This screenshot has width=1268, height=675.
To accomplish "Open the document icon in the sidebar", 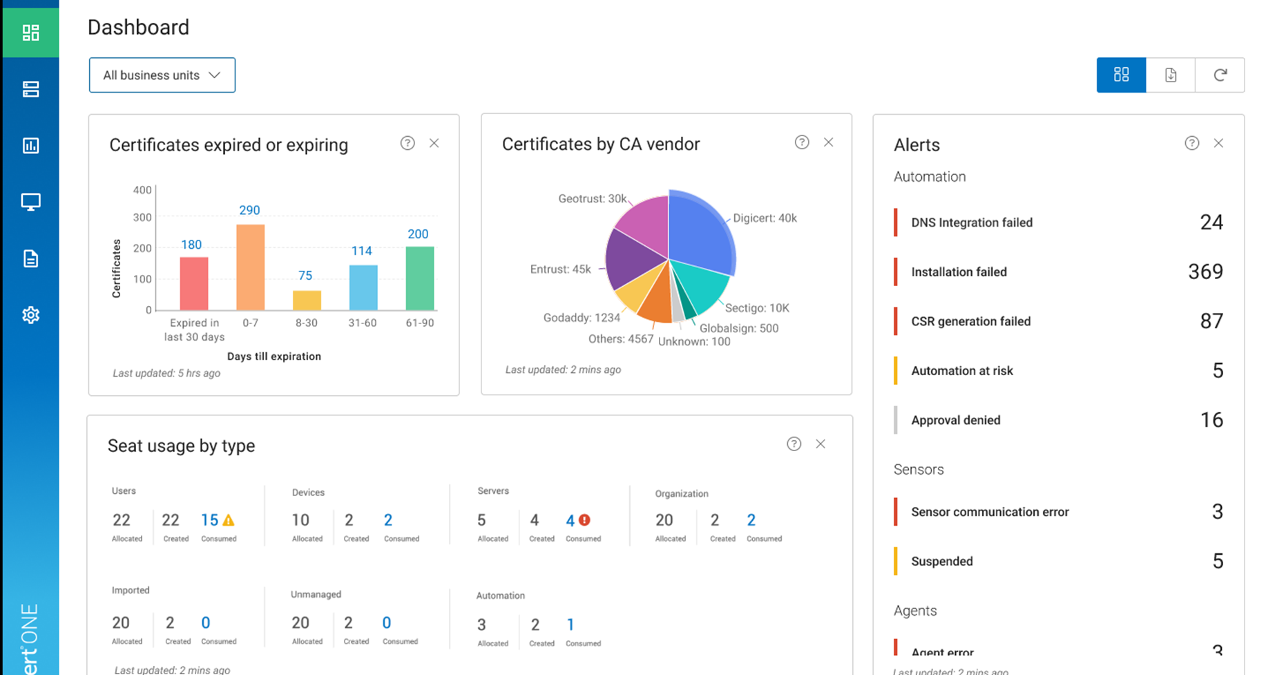I will 30,258.
